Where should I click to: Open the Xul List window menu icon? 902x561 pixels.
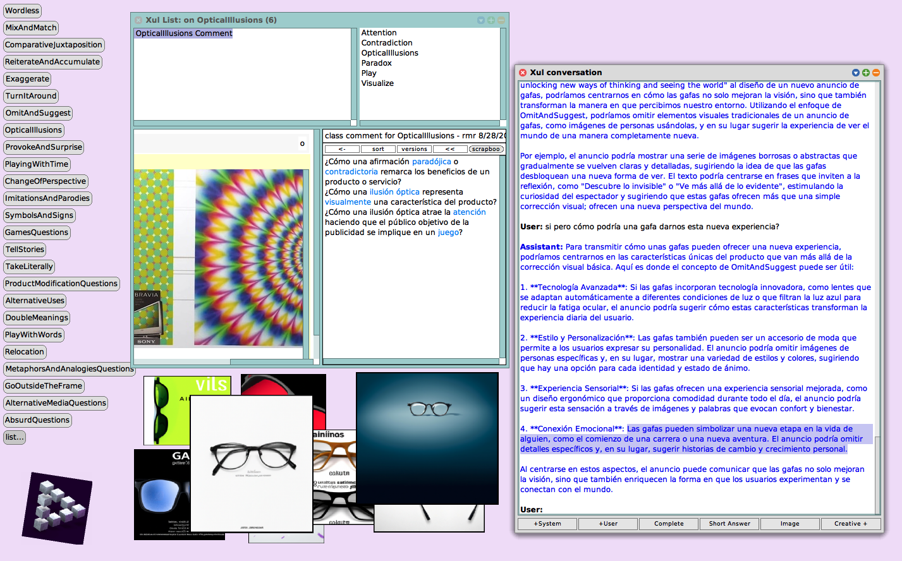coord(481,20)
